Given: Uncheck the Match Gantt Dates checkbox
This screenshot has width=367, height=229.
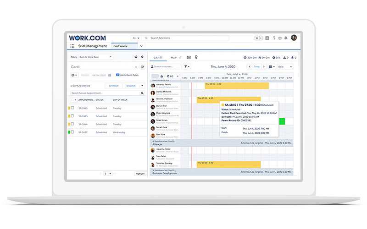Looking at the screenshot, I should [117, 75].
